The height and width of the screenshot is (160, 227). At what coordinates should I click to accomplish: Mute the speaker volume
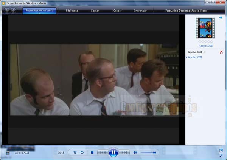[135, 152]
